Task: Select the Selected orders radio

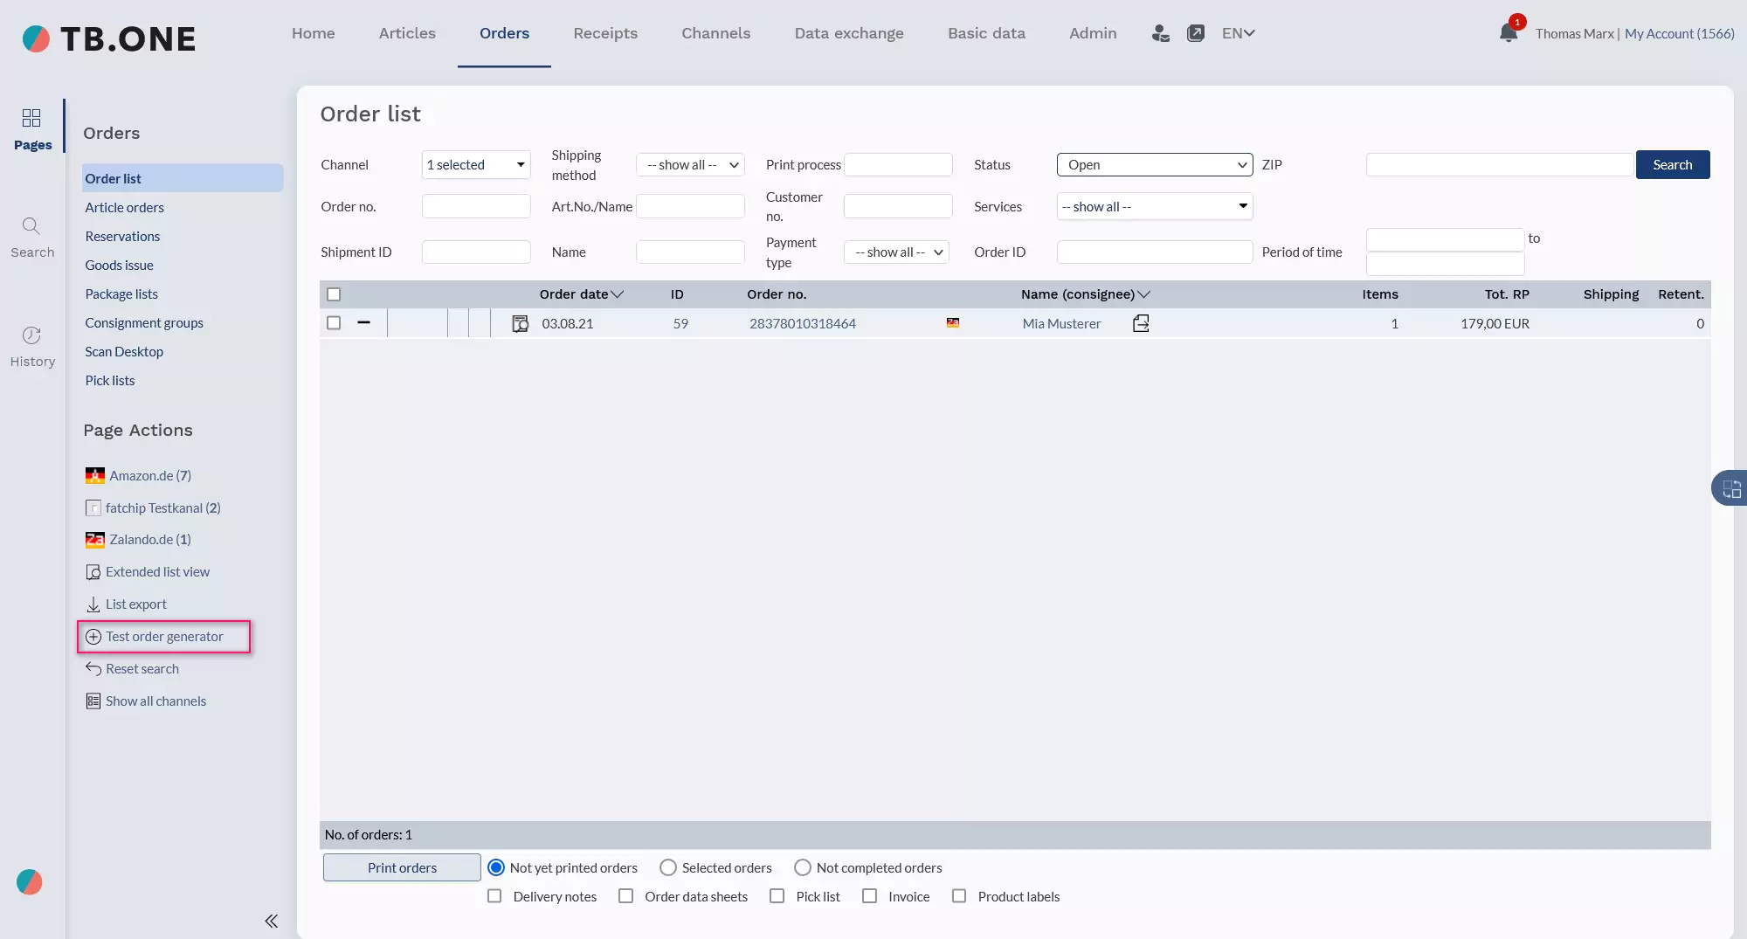Action: 668,867
